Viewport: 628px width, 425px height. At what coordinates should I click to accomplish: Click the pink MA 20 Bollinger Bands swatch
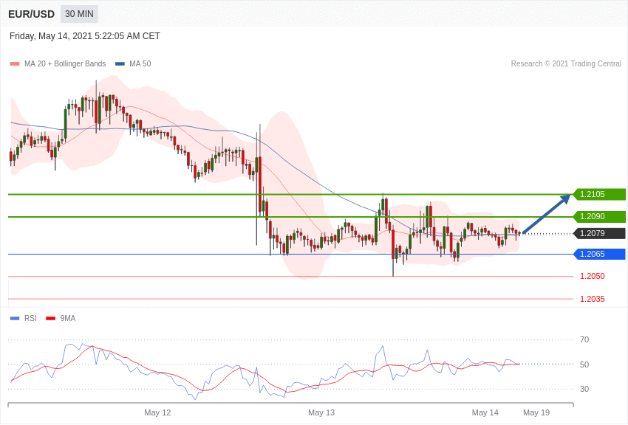(x=15, y=63)
